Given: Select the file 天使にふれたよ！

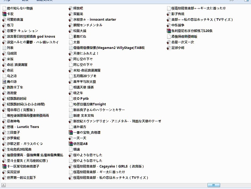Looking at the screenshot, I should click(86, 54).
